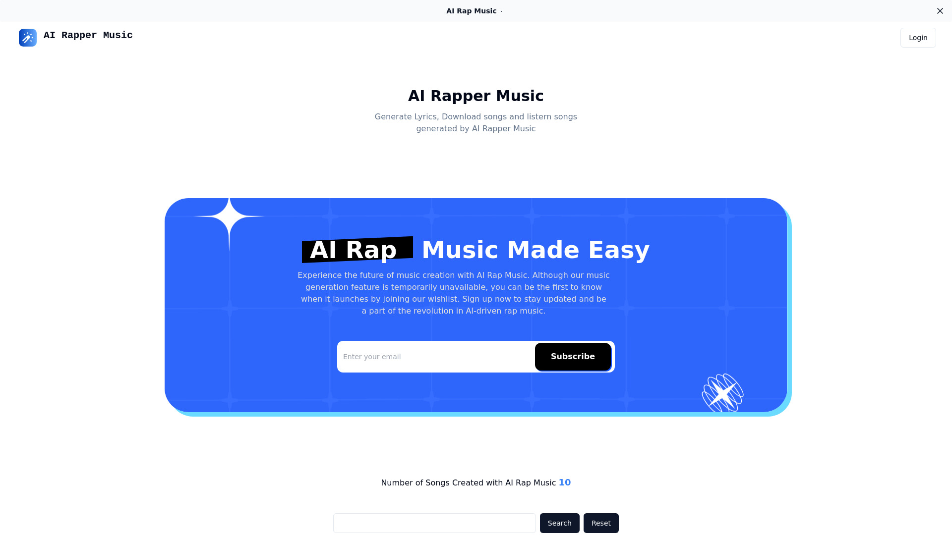Click the Reset button in search area
This screenshot has width=952, height=535.
(x=601, y=523)
